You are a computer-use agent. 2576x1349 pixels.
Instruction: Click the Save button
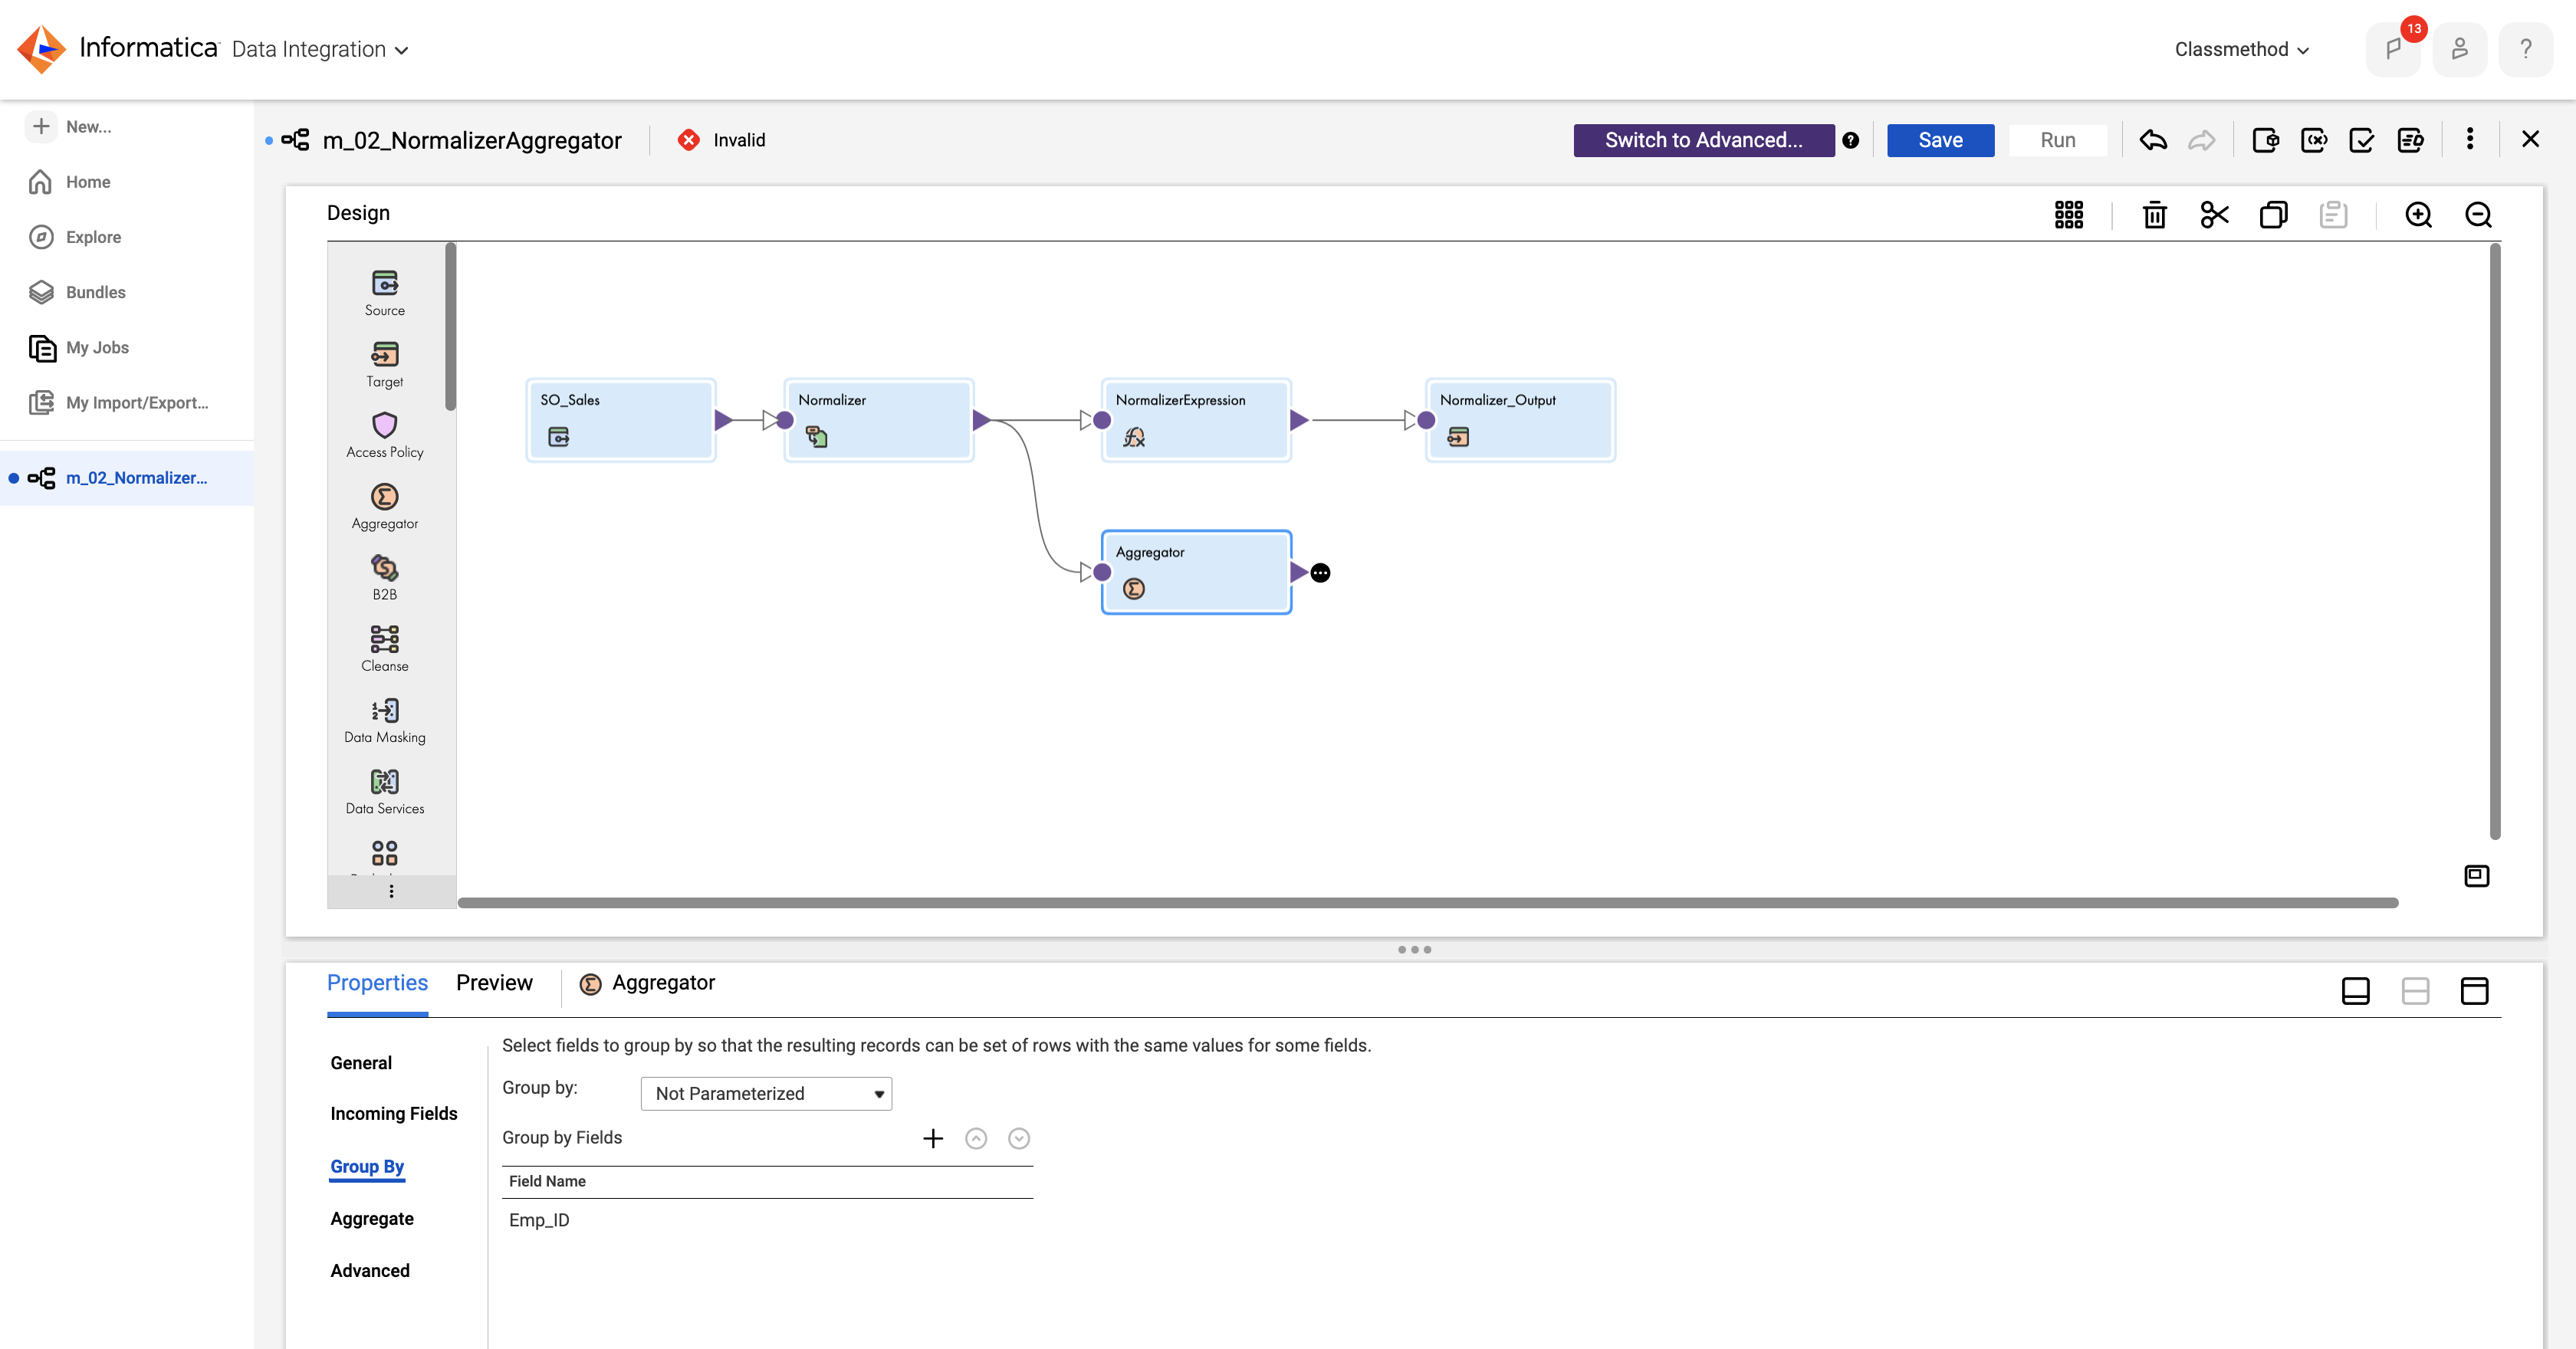pyautogui.click(x=1939, y=139)
